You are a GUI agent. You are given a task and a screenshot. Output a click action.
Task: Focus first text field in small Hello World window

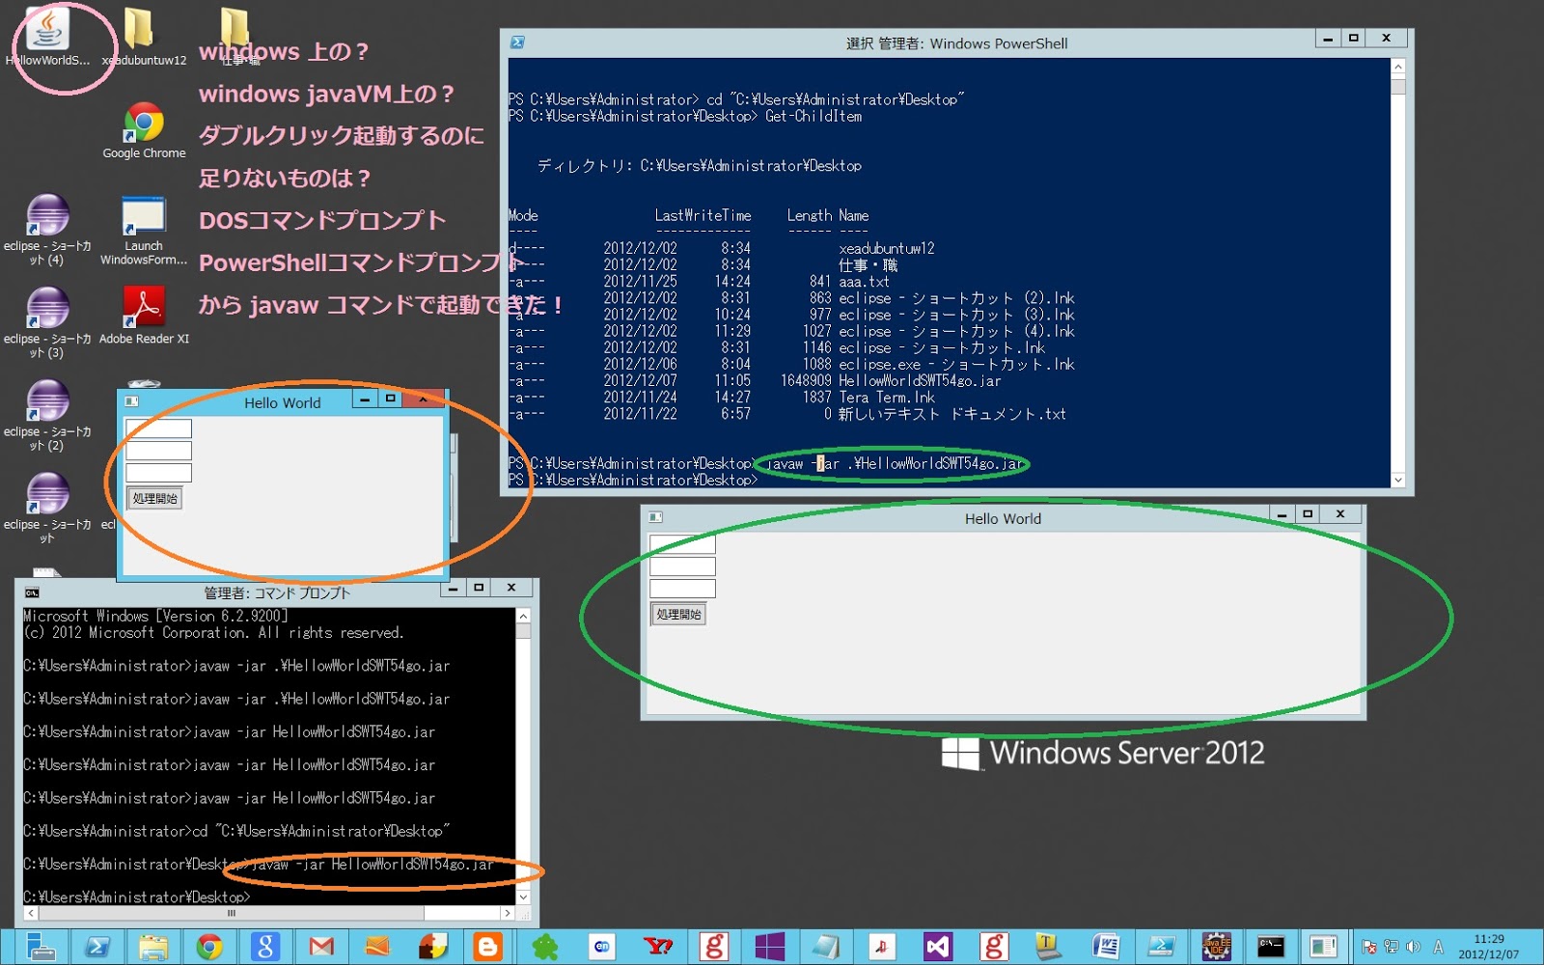pos(159,427)
